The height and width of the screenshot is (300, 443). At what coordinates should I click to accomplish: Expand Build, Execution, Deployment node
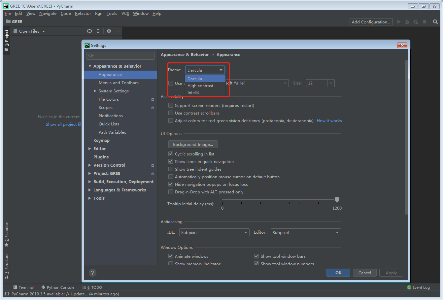[90, 182]
